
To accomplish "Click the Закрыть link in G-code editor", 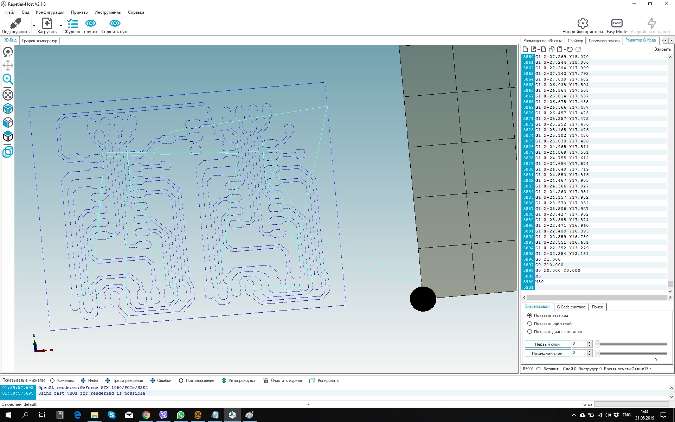I will [662, 49].
